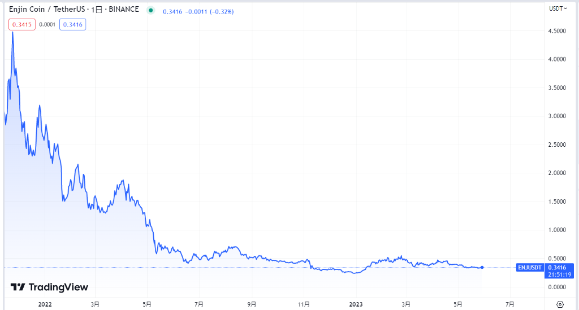Click the current price 0.3416 axis label
Image resolution: width=579 pixels, height=310 pixels.
(557, 268)
